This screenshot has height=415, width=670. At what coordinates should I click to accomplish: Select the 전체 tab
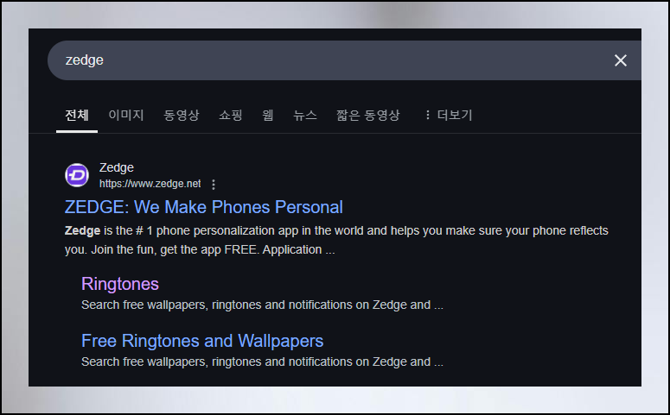click(x=77, y=115)
